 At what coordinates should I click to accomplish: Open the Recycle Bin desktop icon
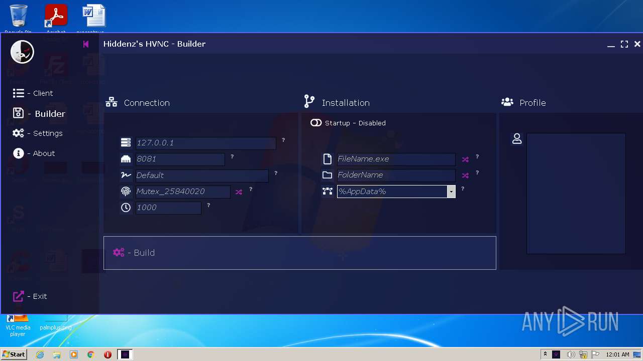[18, 19]
